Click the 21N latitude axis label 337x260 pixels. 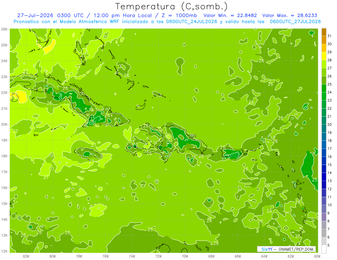[x=4, y=109]
